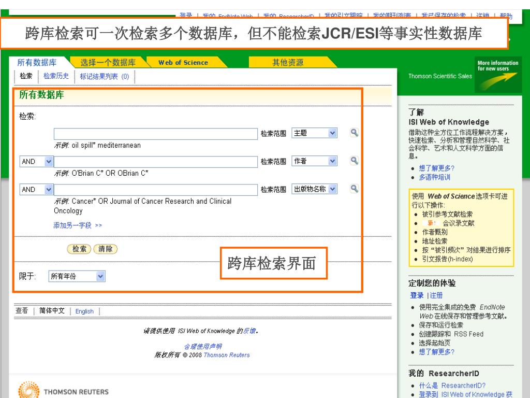Switch to the 选择一个数据库 tab

pos(108,63)
